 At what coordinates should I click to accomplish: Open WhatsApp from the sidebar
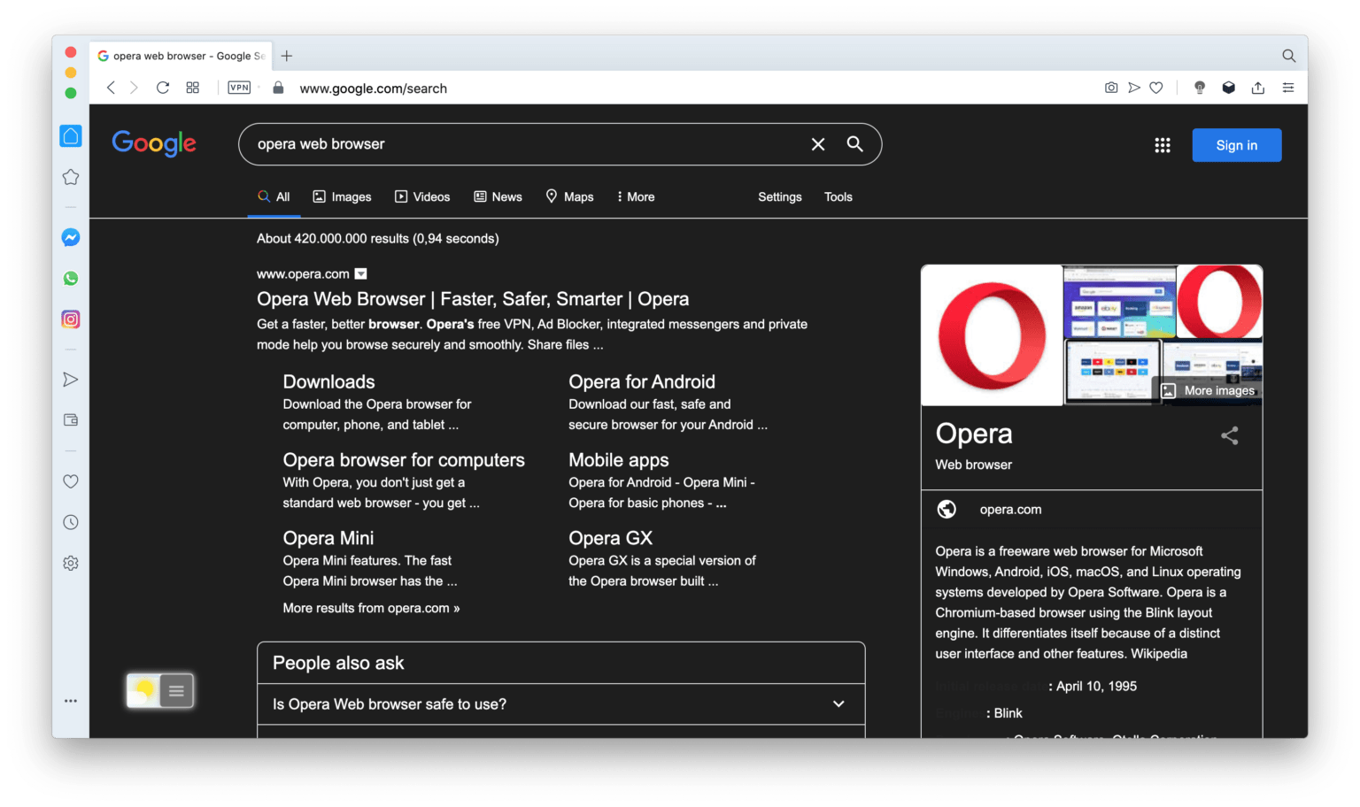coord(71,279)
